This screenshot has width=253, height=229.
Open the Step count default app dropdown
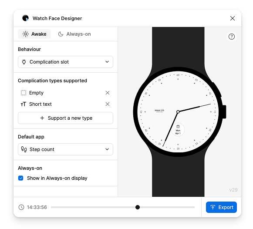pyautogui.click(x=65, y=149)
